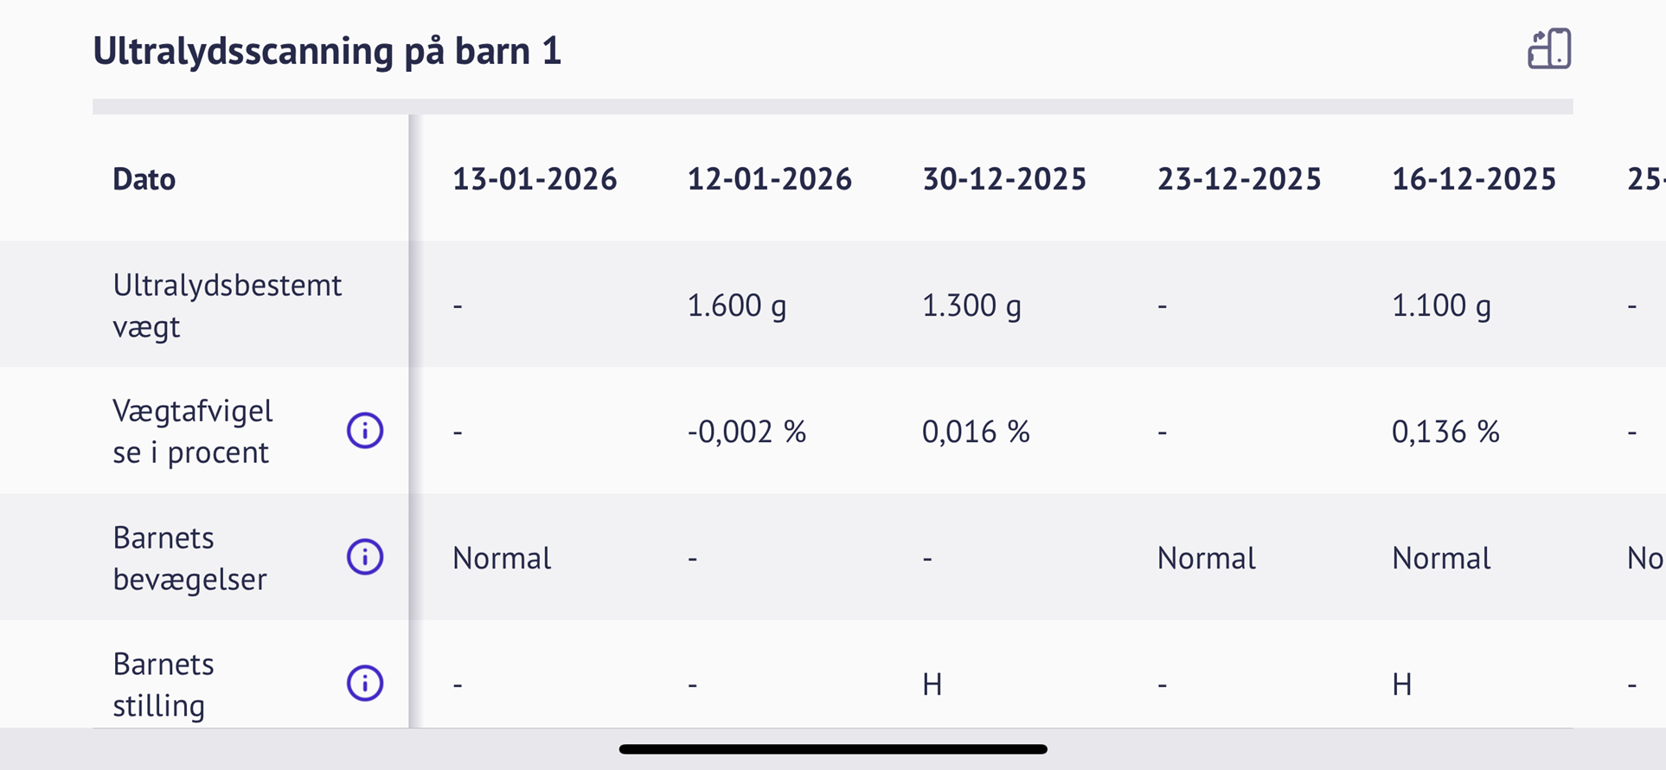
Task: Tap the 16-12-2025 date header
Action: click(x=1473, y=179)
